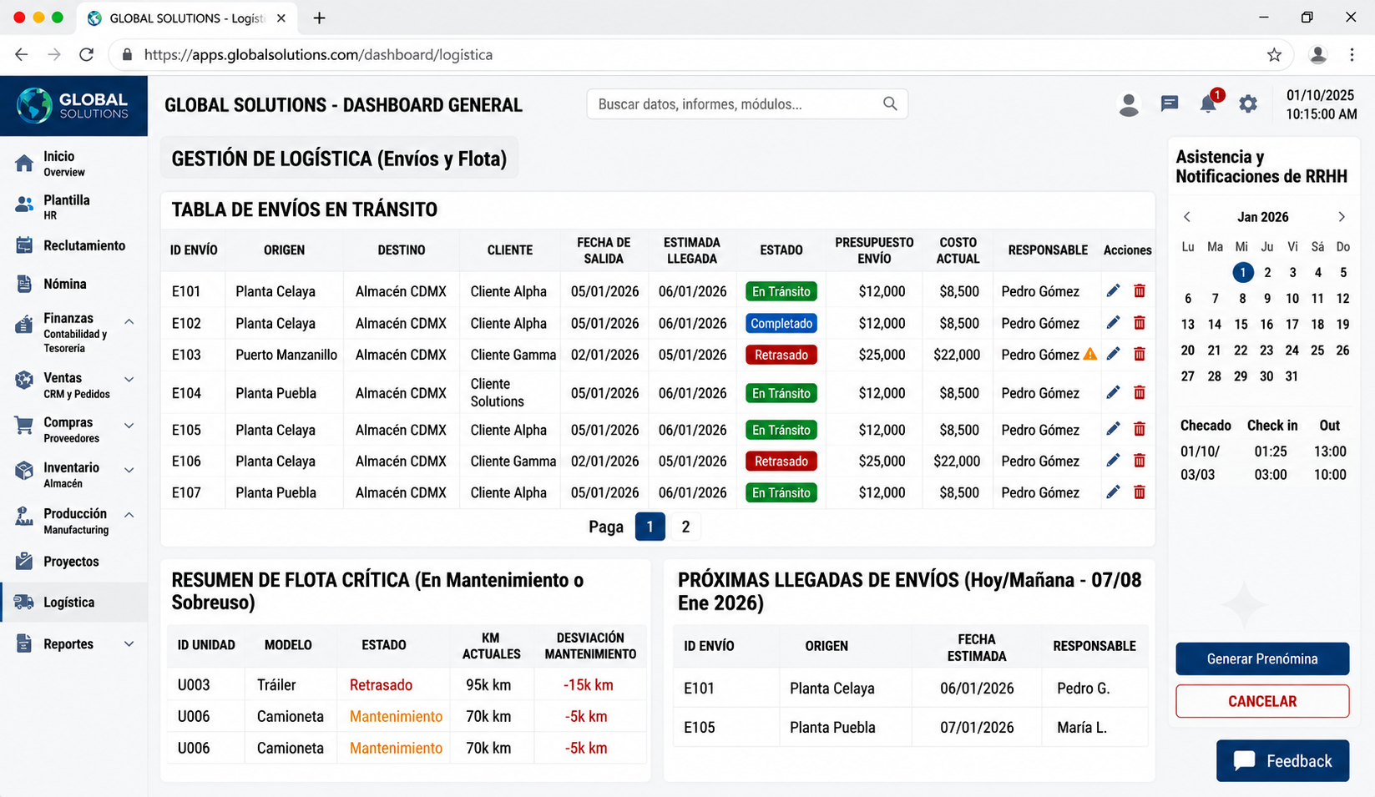Image resolution: width=1375 pixels, height=797 pixels.
Task: Click the CANCELAR button
Action: (x=1262, y=701)
